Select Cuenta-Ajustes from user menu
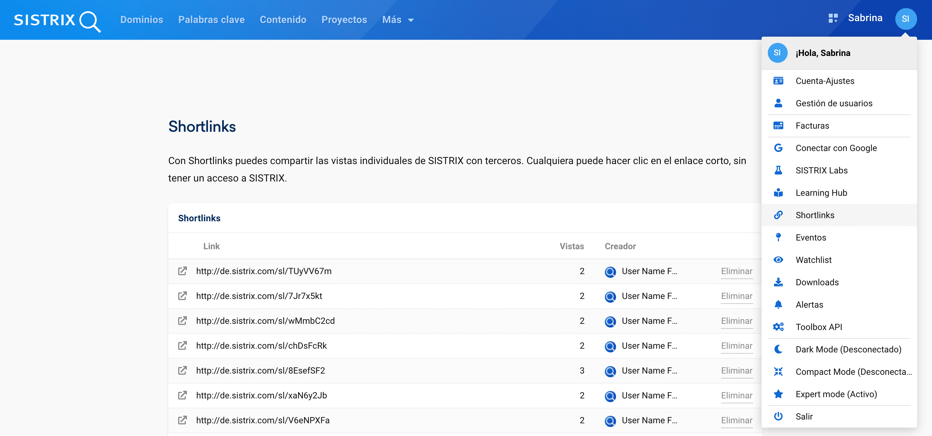 (x=824, y=81)
